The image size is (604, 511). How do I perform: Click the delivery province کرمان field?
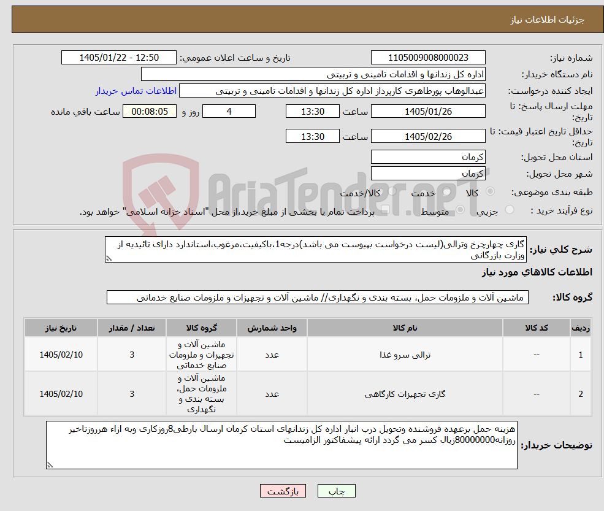pos(428,157)
